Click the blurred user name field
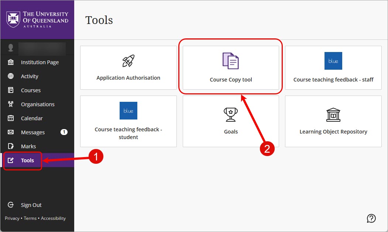 (42, 48)
